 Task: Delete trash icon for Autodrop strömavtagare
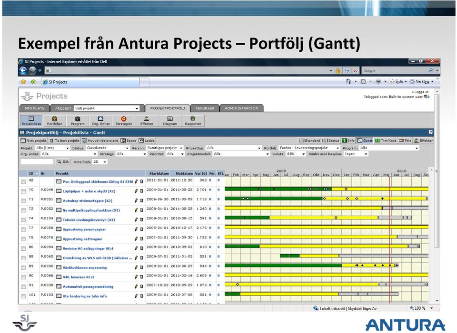[x=142, y=200]
